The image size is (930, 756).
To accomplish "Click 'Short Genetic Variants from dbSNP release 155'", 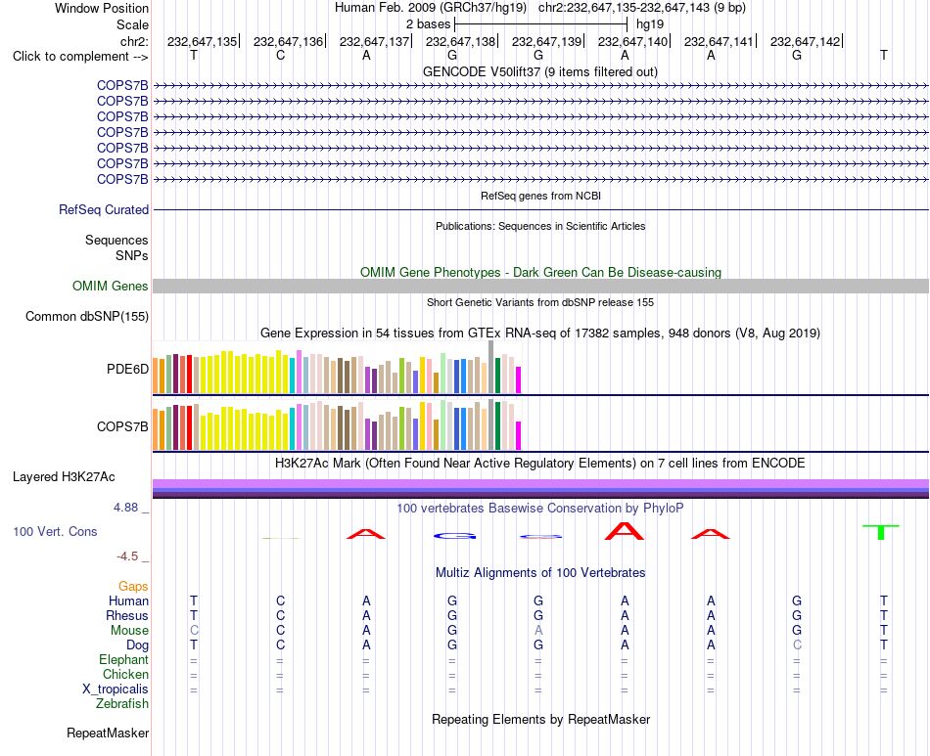I will [x=540, y=302].
